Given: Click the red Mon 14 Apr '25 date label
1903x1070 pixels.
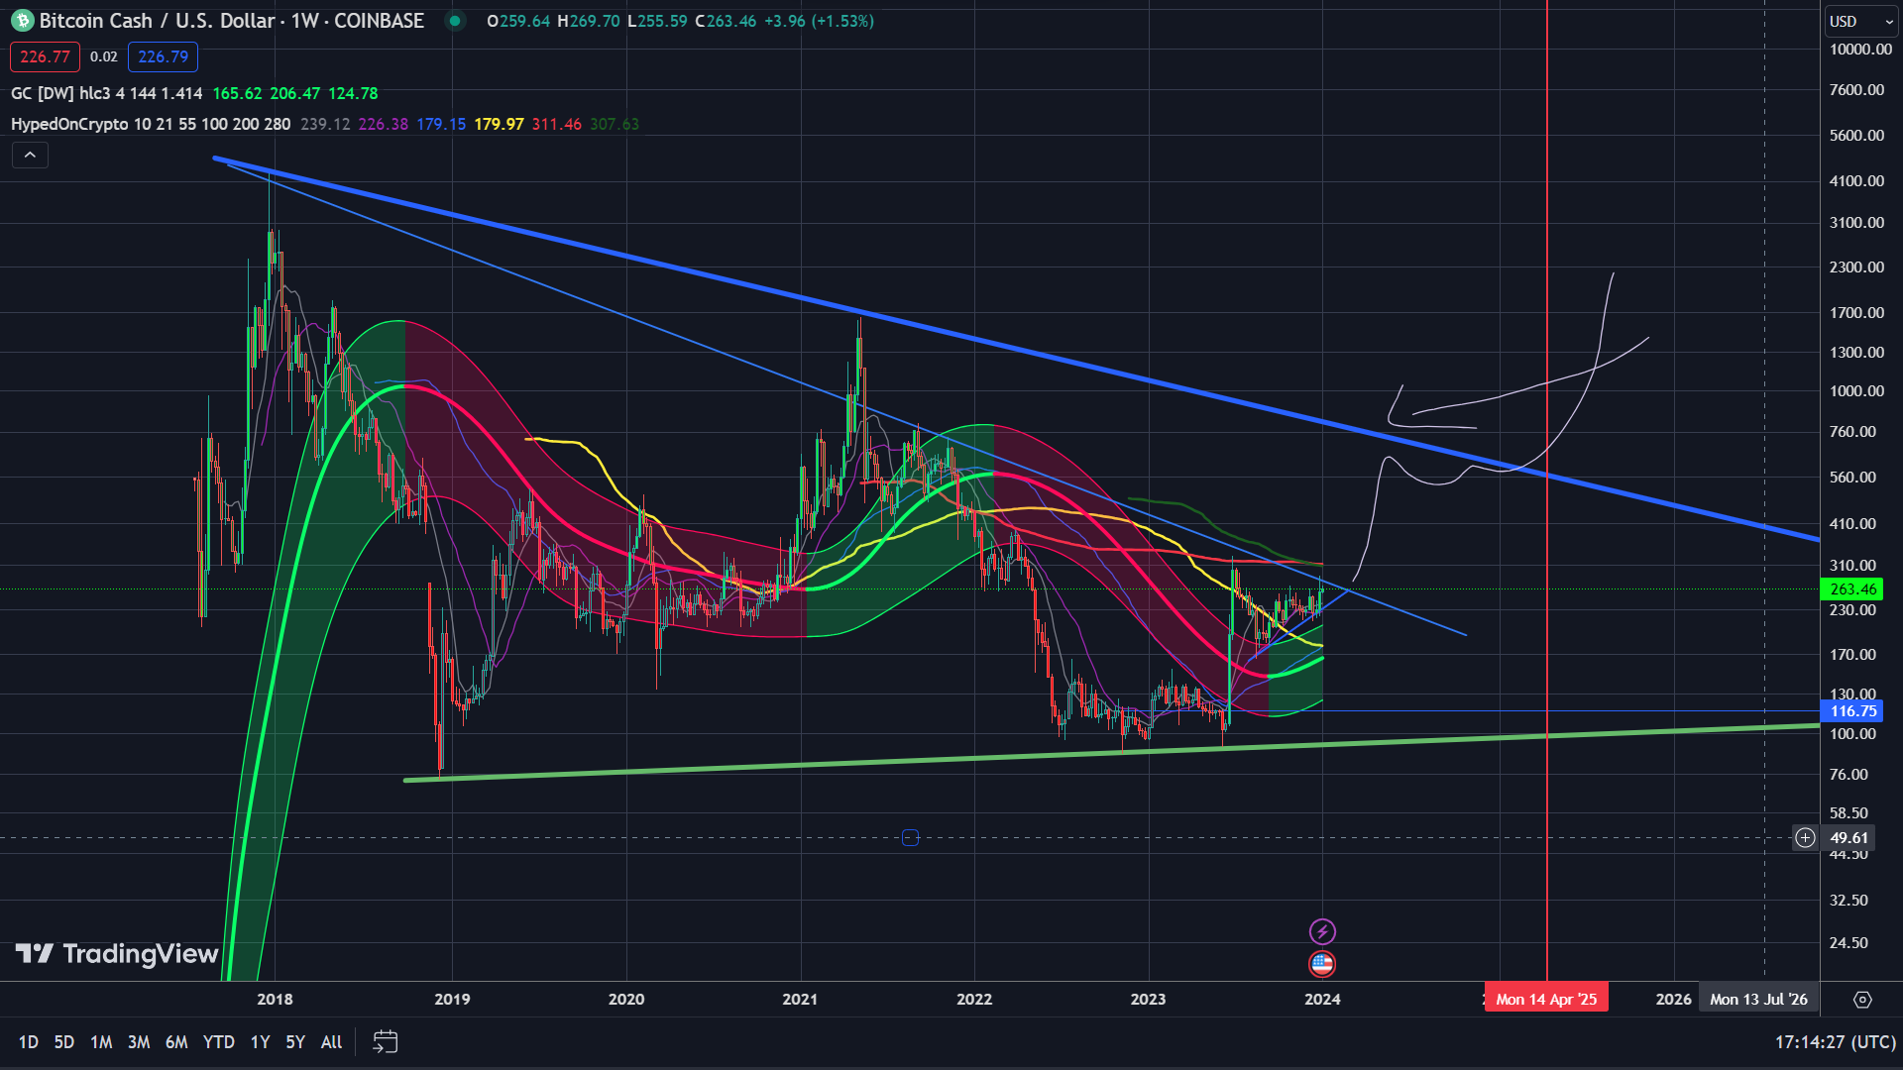Looking at the screenshot, I should (1546, 999).
